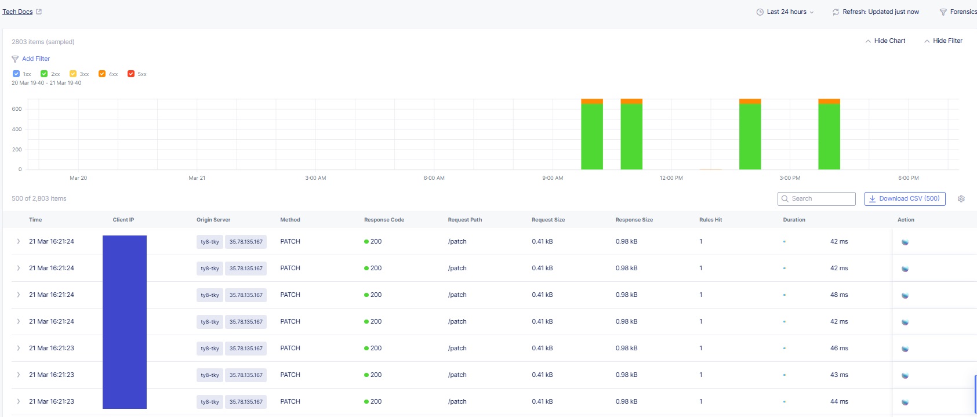This screenshot has width=977, height=417.
Task: Click the table settings gear icon
Action: click(x=961, y=199)
